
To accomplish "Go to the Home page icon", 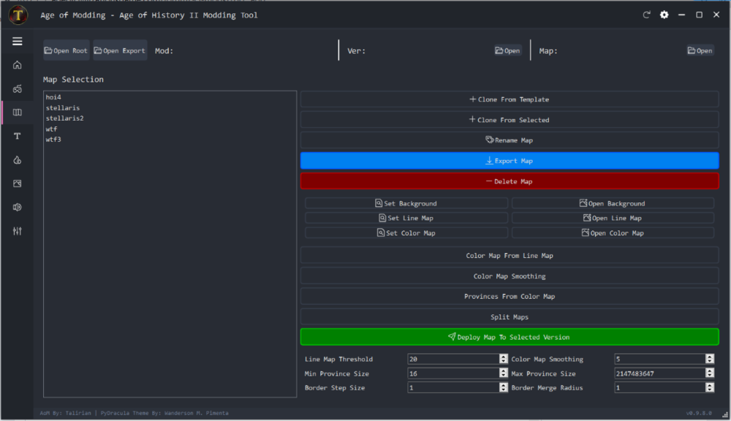I will pyautogui.click(x=18, y=65).
